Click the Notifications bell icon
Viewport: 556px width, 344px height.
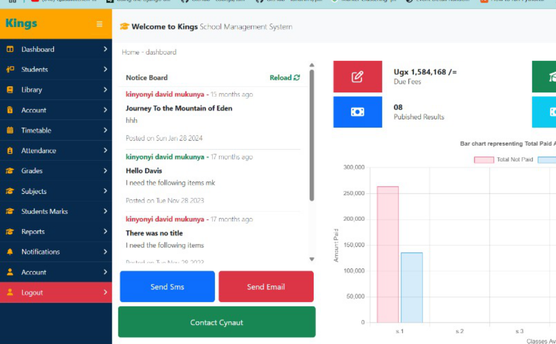point(10,252)
